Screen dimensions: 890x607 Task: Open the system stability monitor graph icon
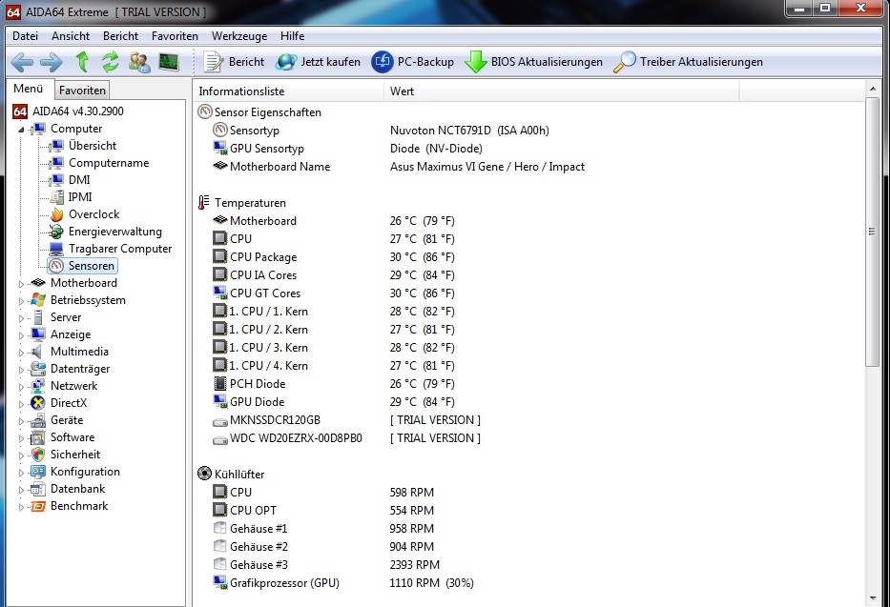pyautogui.click(x=169, y=62)
